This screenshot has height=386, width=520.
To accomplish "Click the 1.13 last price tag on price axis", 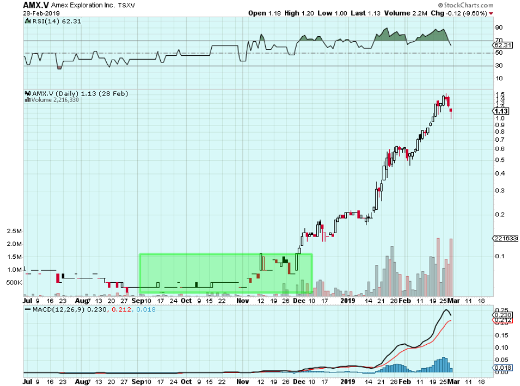I will (x=501, y=112).
